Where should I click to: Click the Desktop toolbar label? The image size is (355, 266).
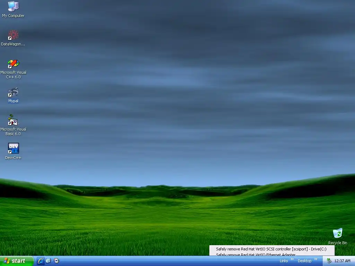pos(304,261)
